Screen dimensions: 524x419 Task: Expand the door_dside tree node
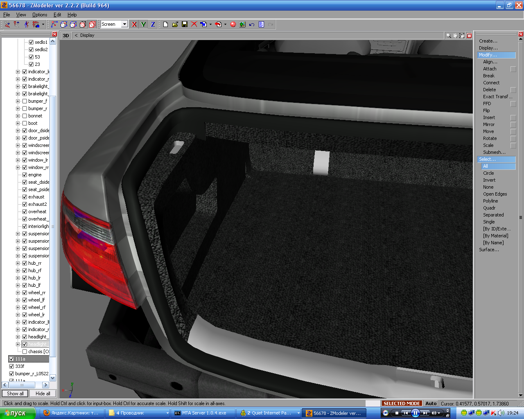click(x=18, y=131)
